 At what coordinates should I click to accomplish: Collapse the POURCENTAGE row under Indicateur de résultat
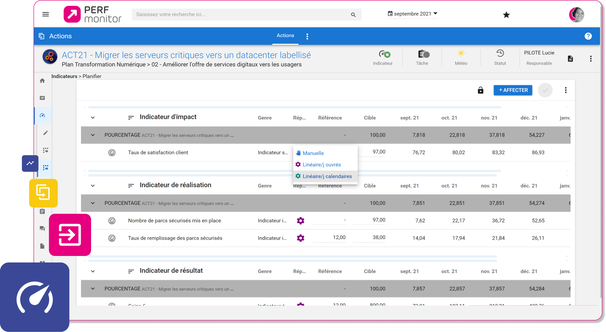pyautogui.click(x=93, y=289)
